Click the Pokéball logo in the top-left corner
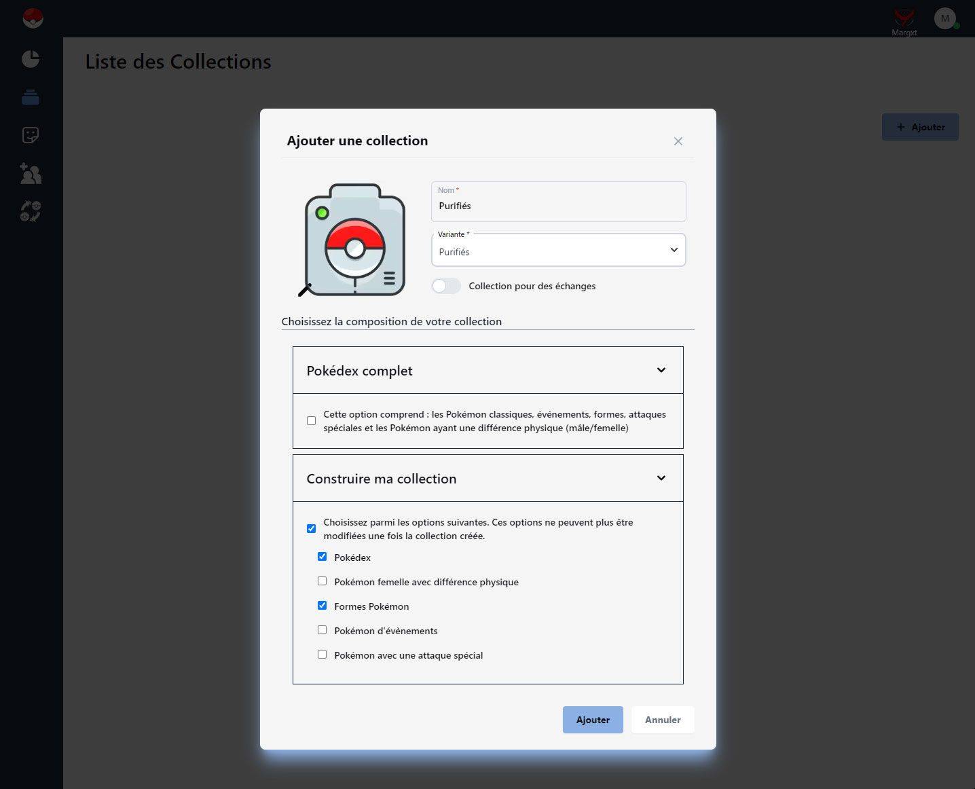 click(33, 18)
